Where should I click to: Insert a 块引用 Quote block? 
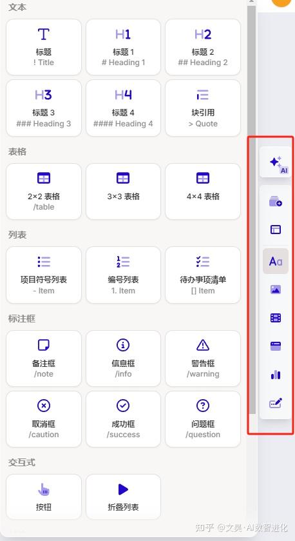pos(203,108)
